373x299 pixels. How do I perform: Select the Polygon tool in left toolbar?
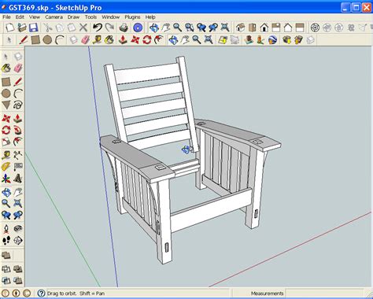(6, 105)
